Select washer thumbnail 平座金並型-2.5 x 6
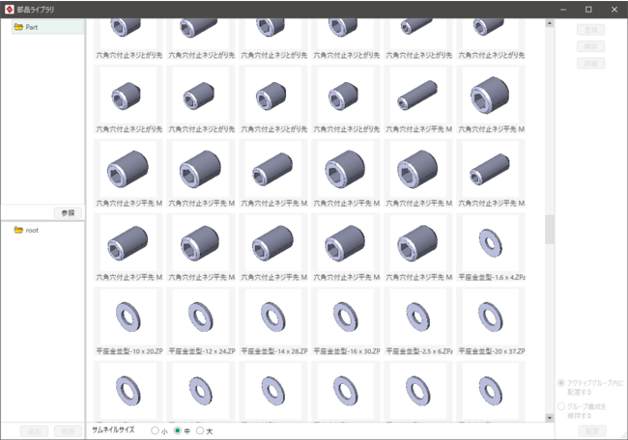628x440 pixels. (418, 321)
